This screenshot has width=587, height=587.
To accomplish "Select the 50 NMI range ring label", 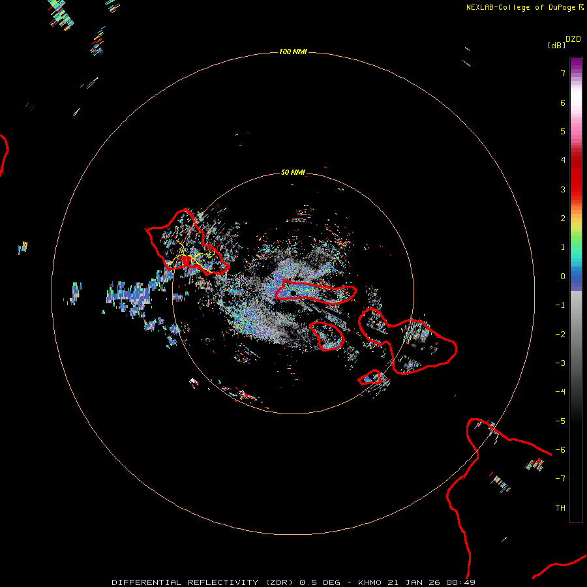I will coord(293,172).
